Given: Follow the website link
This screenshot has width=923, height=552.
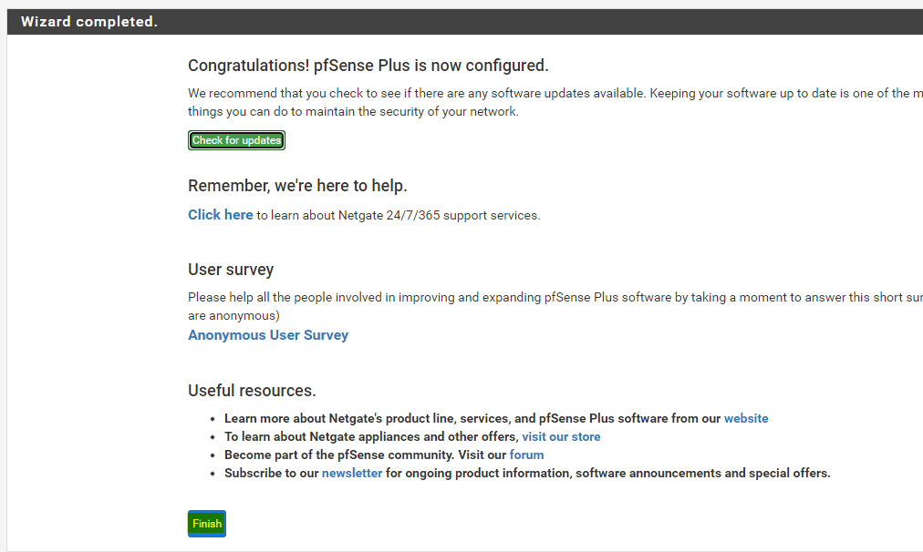Looking at the screenshot, I should tap(746, 419).
